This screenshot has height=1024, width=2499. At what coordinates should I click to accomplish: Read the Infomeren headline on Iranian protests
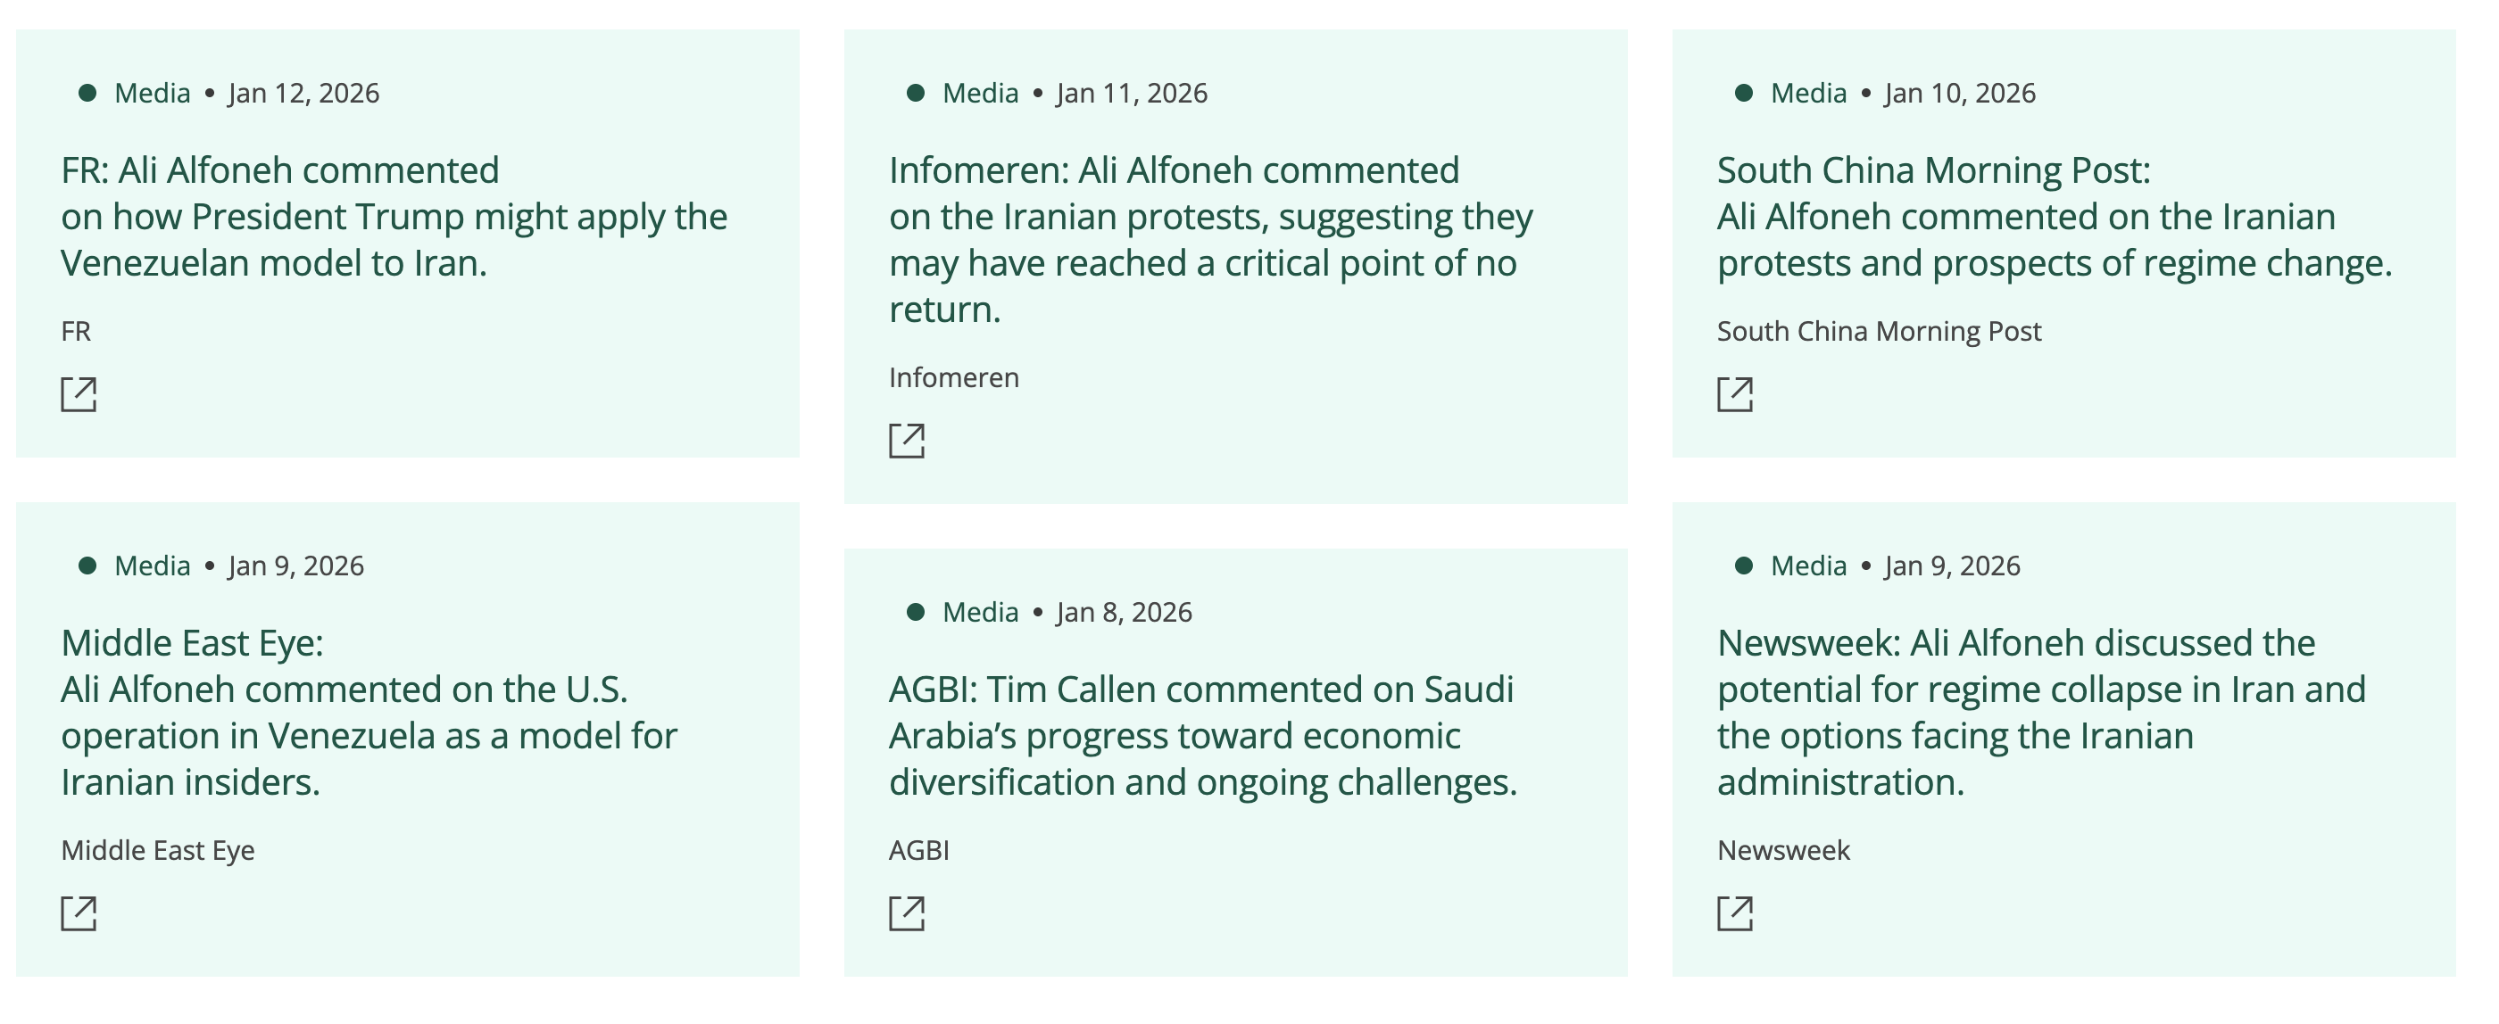coord(1209,240)
